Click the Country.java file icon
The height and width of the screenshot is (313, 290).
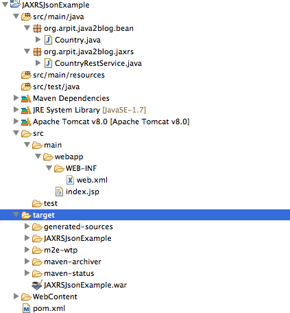48,40
